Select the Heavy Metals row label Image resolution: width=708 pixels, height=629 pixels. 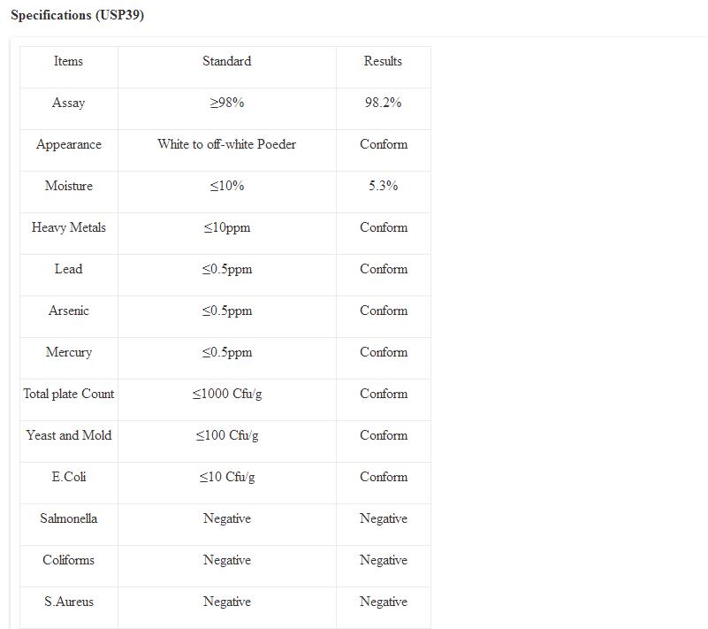68,227
